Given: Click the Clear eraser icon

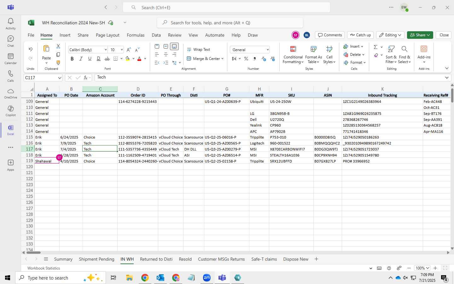Looking at the screenshot, I should (x=376, y=55).
